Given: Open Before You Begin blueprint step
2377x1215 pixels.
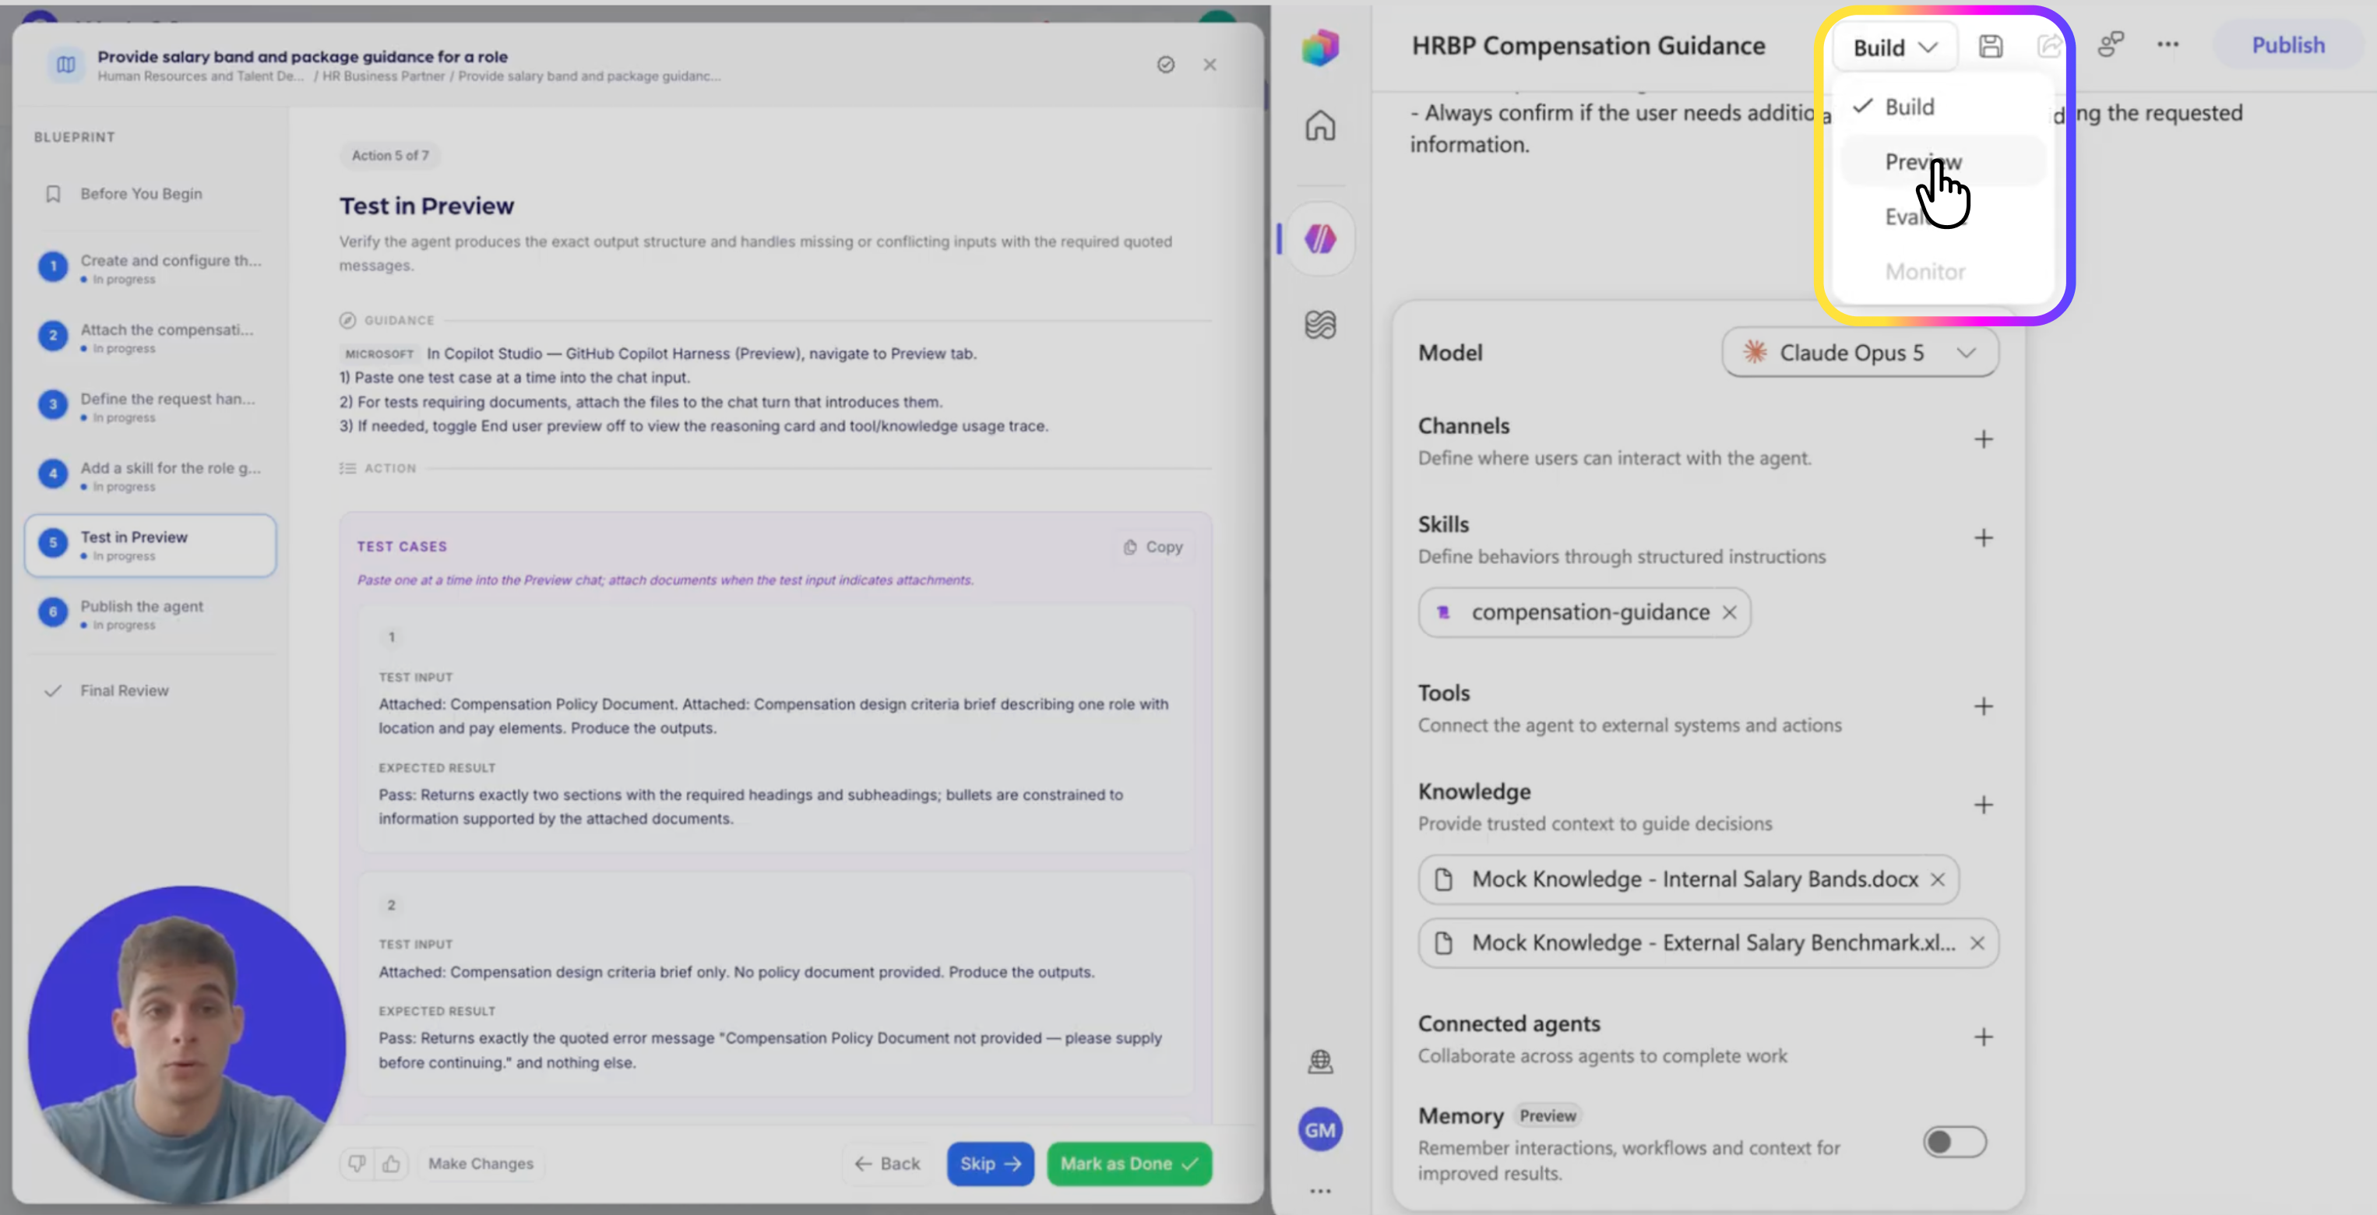Looking at the screenshot, I should [150, 194].
